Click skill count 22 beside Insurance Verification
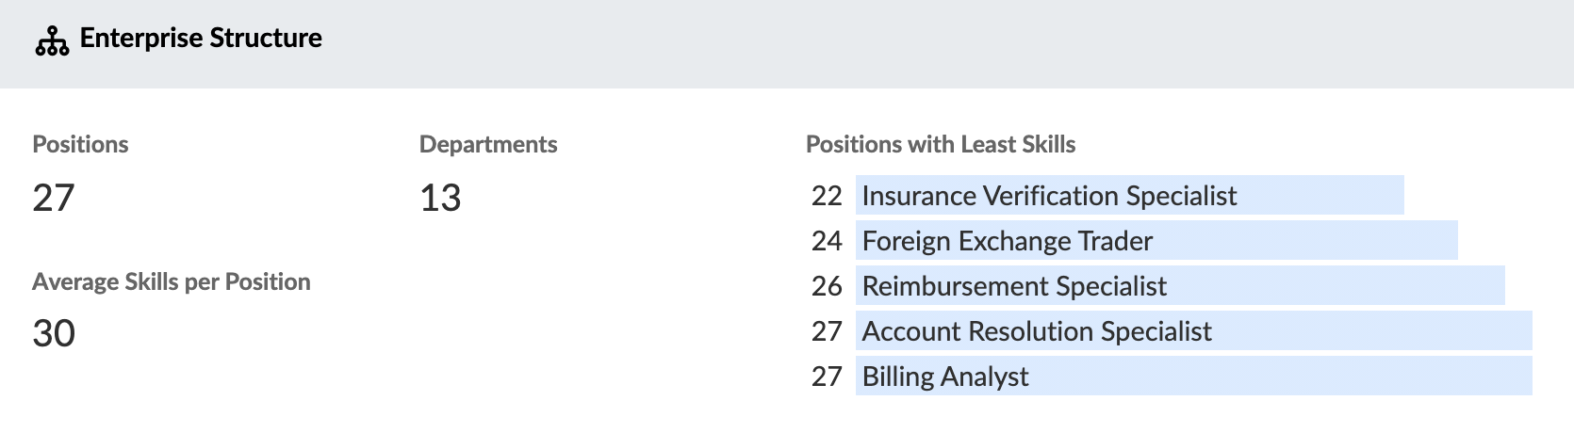1574x433 pixels. (x=827, y=196)
